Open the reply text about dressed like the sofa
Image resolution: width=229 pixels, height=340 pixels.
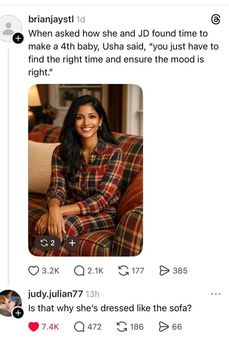(x=110, y=308)
